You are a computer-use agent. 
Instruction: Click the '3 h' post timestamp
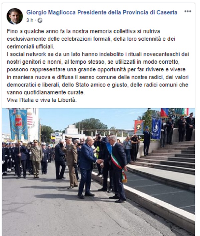tap(30, 20)
